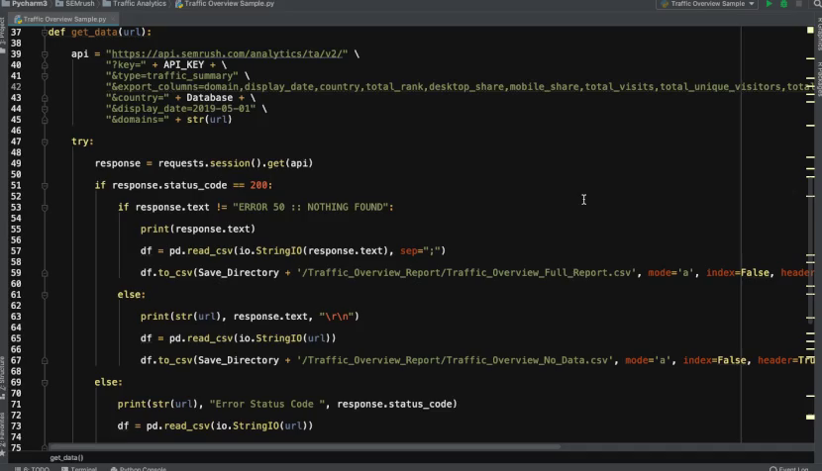The height and width of the screenshot is (471, 822).
Task: Click the SEmrush breadcrumb in navigation bar
Action: [78, 4]
